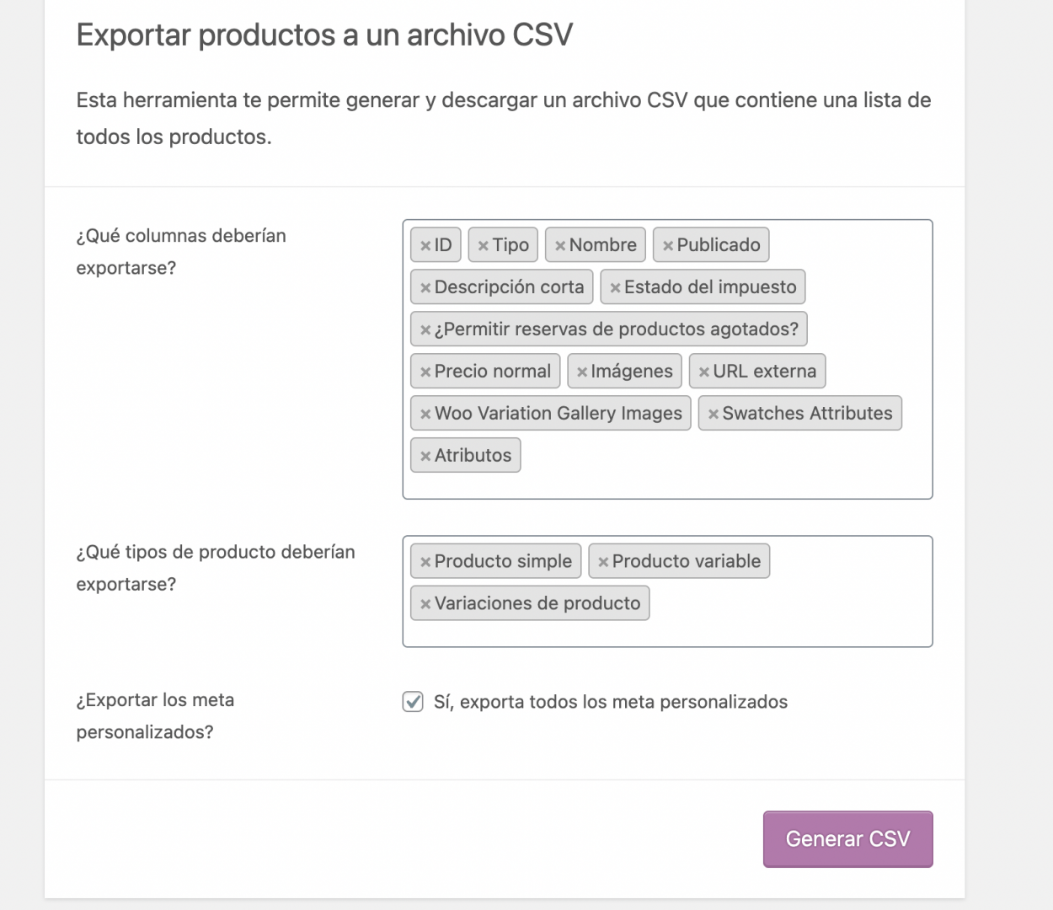This screenshot has width=1053, height=910.
Task: Remove the Imágenes column tag
Action: pos(581,372)
